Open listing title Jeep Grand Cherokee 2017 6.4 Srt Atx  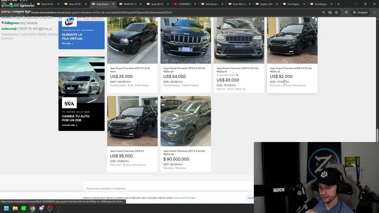184,153
